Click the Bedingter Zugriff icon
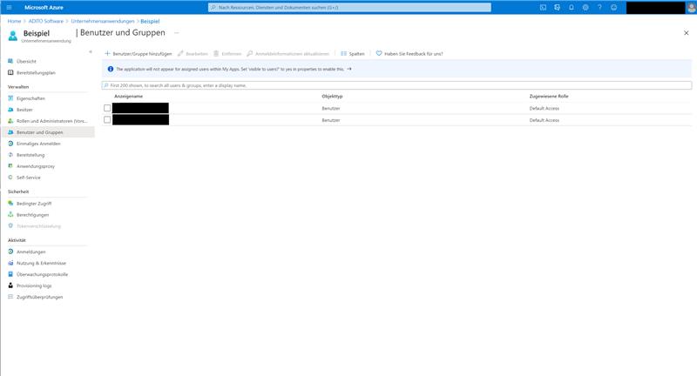 pyautogui.click(x=10, y=204)
